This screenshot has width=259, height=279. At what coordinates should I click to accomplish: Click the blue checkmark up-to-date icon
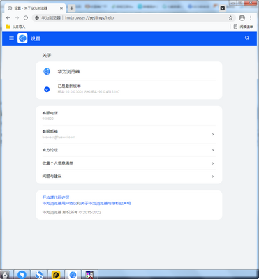pos(47,89)
